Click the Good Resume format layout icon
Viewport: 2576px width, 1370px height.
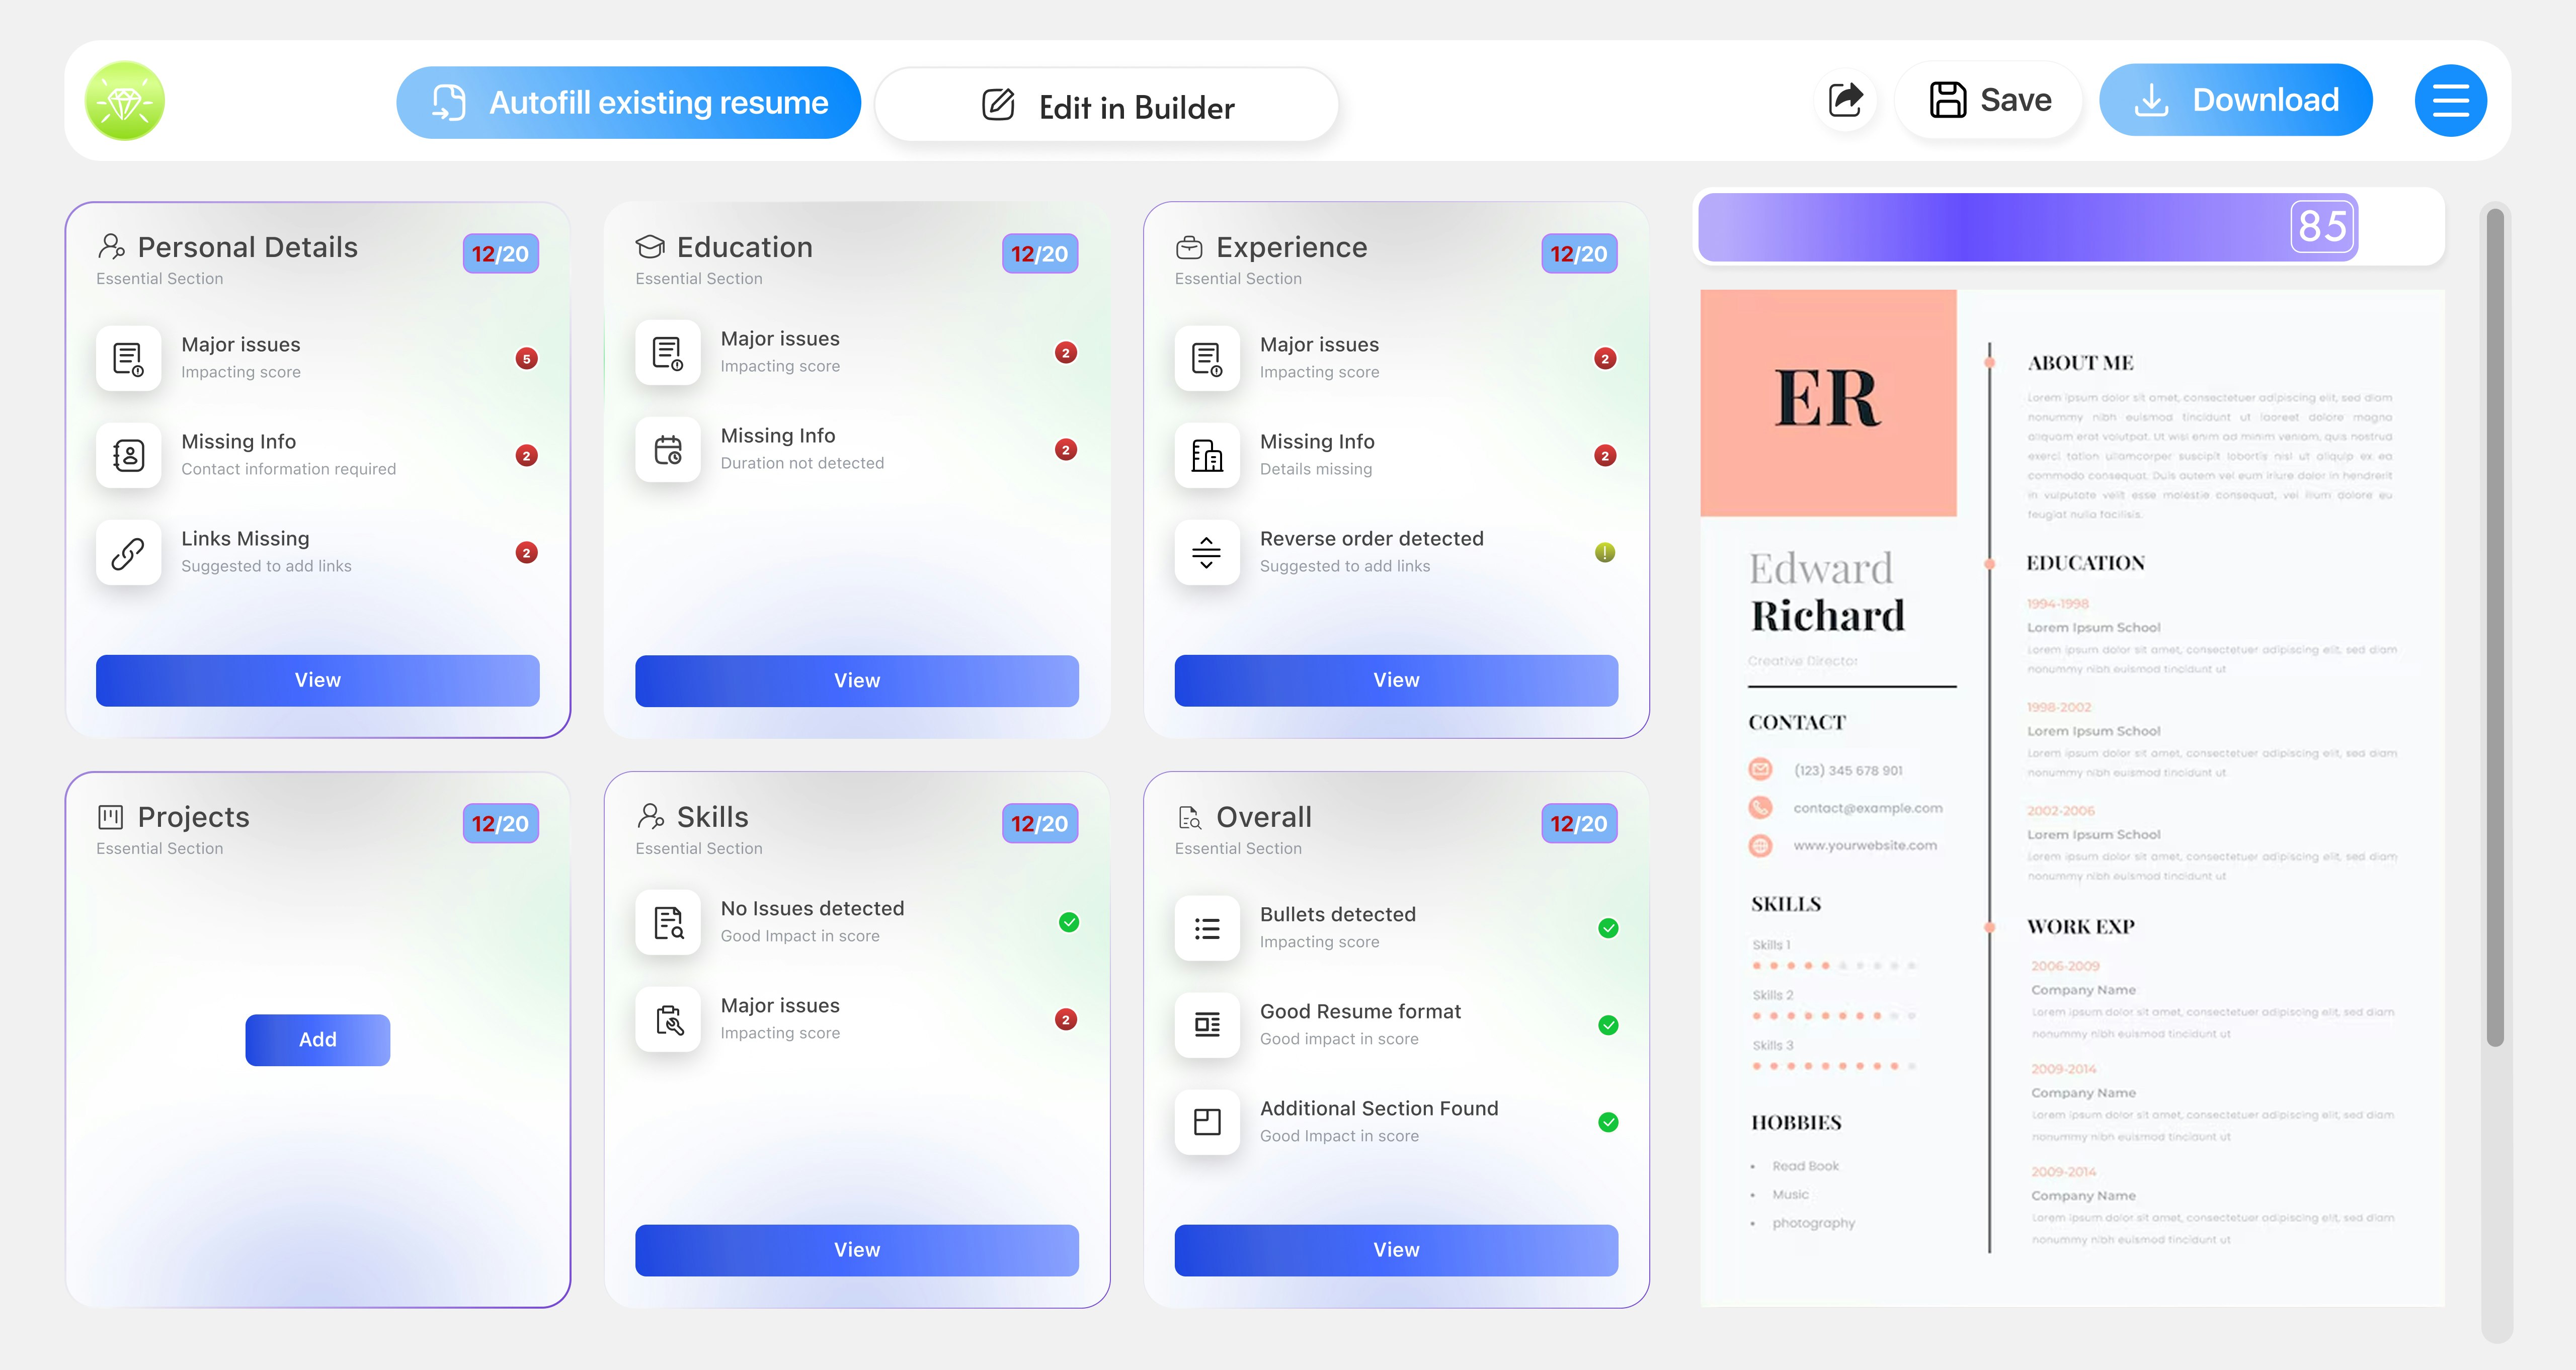point(1207,1024)
